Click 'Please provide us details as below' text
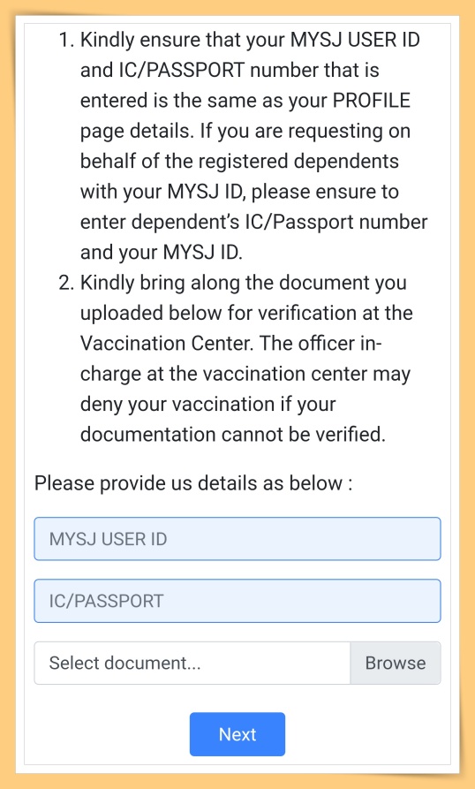Viewport: 475px width, 789px height. click(193, 483)
